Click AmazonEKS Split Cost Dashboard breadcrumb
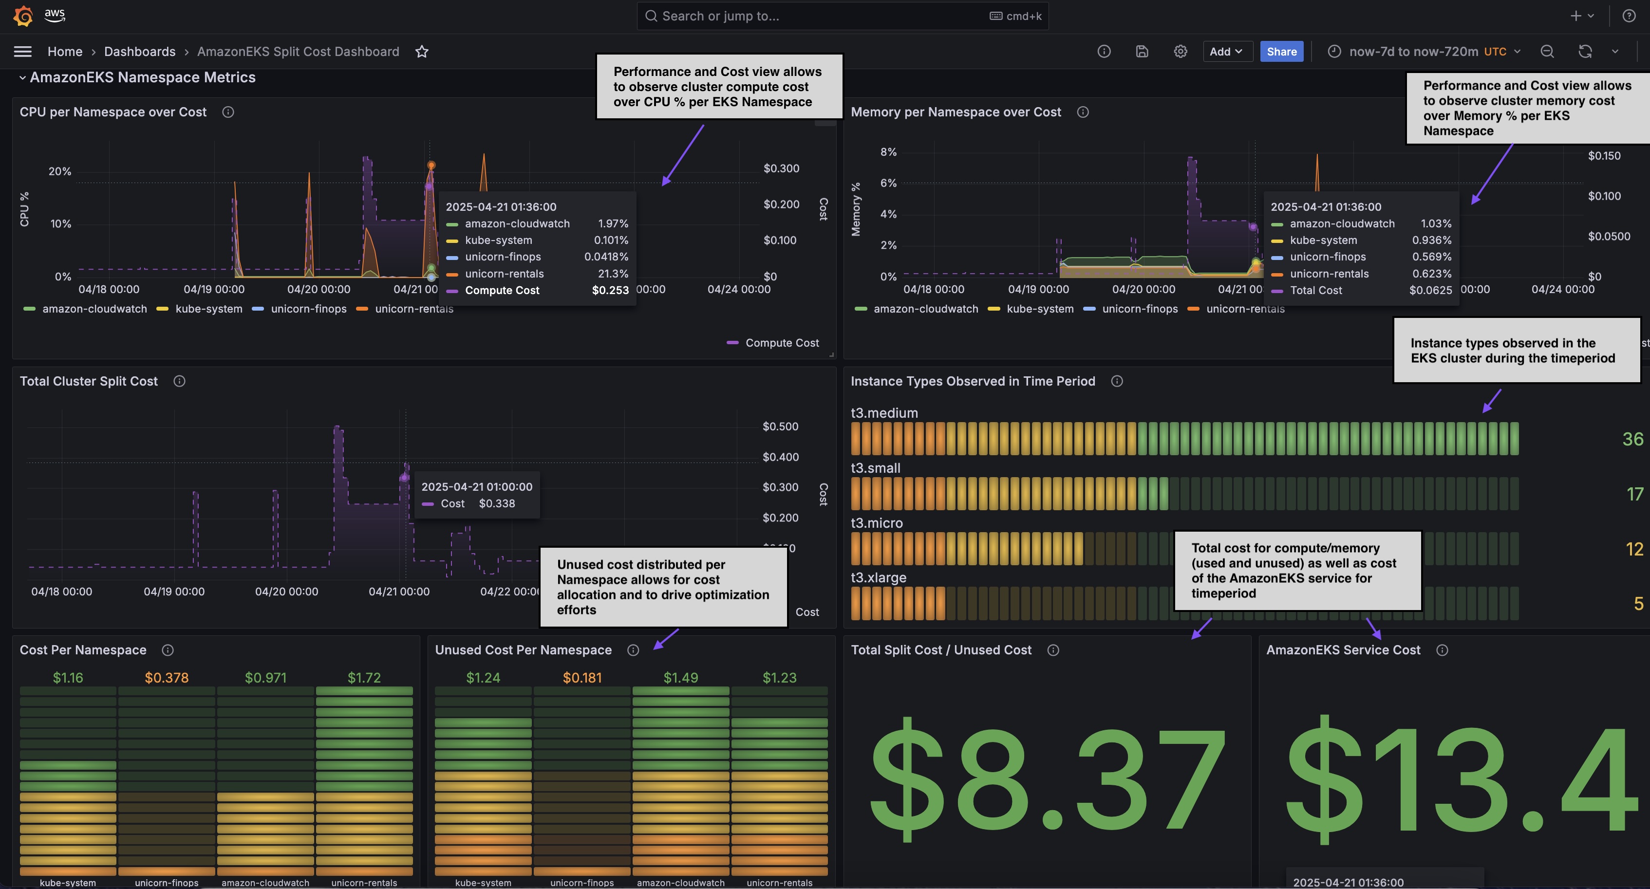This screenshot has width=1650, height=889. pyautogui.click(x=298, y=51)
